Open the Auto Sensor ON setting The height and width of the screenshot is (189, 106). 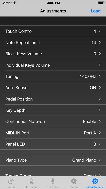tap(53, 88)
